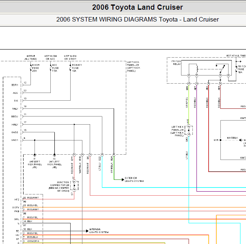Click the "14 BLK" wire label at terminal L
Image resolution: width=246 pixels, height=244 pixels.
pyautogui.click(x=28, y=221)
